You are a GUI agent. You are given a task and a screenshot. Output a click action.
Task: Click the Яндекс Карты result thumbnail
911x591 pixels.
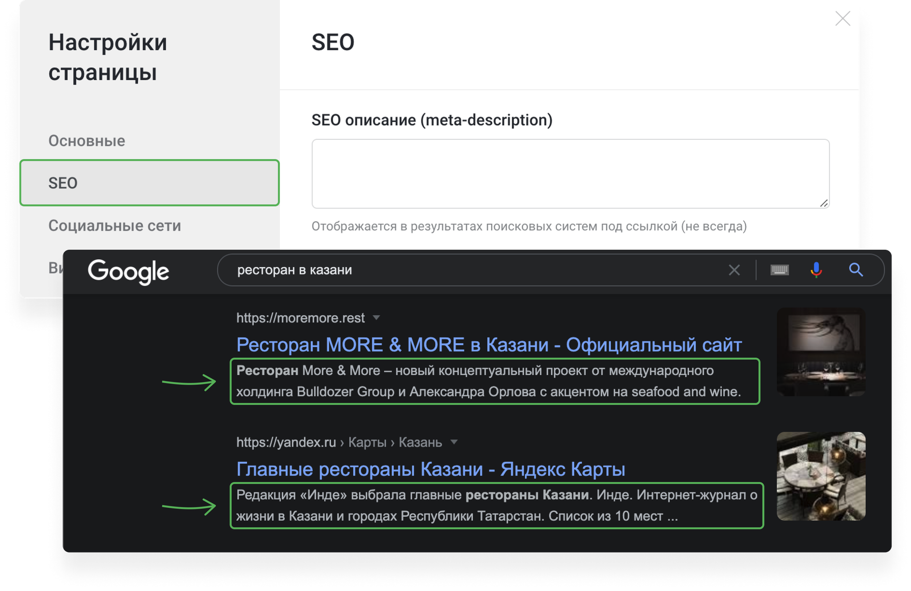click(821, 476)
